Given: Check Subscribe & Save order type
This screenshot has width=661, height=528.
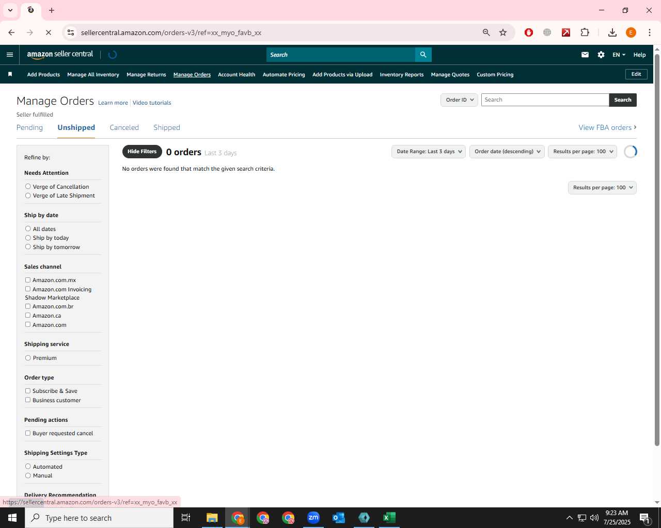Looking at the screenshot, I should tap(28, 391).
